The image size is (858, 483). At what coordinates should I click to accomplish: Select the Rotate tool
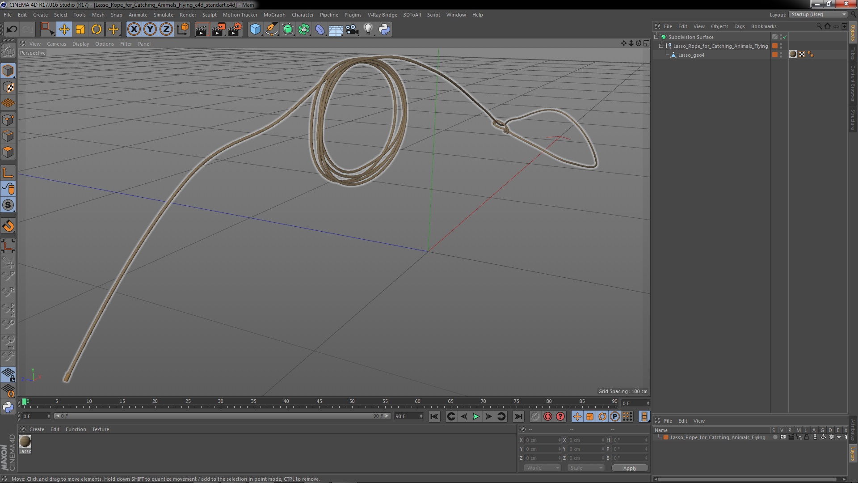[97, 30]
